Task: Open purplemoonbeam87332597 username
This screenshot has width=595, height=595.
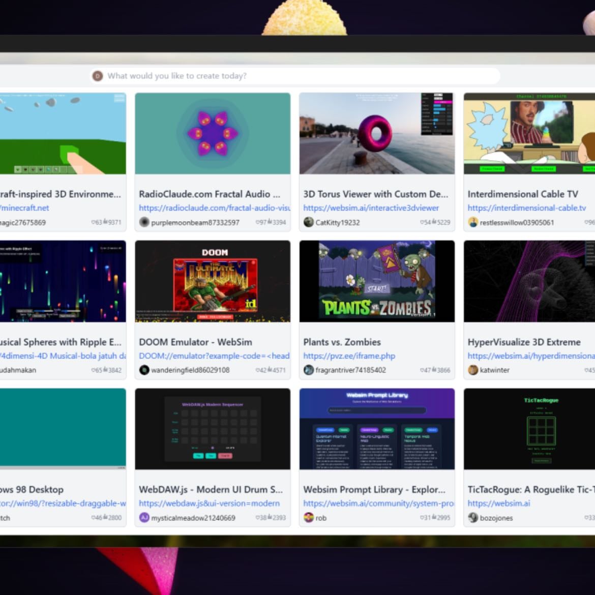Action: point(195,223)
